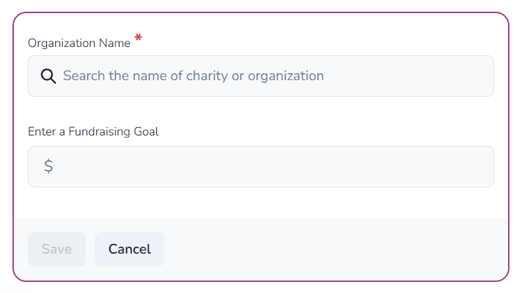The height and width of the screenshot is (293, 515).
Task: Focus the Organization Name search field
Action: 277,76
